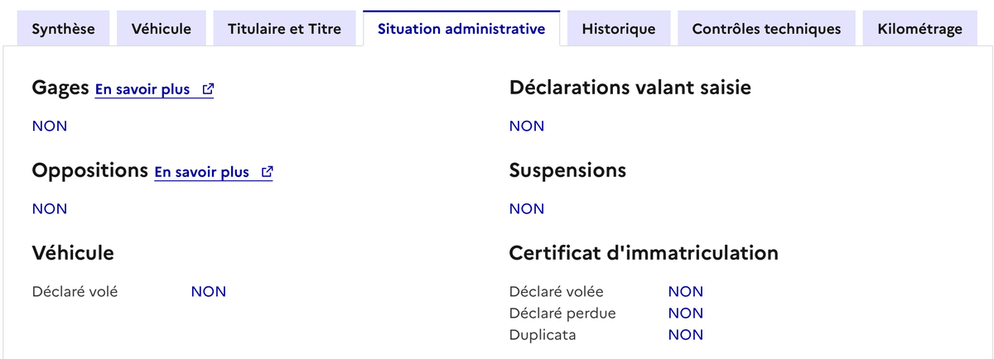Switch to the Véhicule tab

click(x=161, y=29)
